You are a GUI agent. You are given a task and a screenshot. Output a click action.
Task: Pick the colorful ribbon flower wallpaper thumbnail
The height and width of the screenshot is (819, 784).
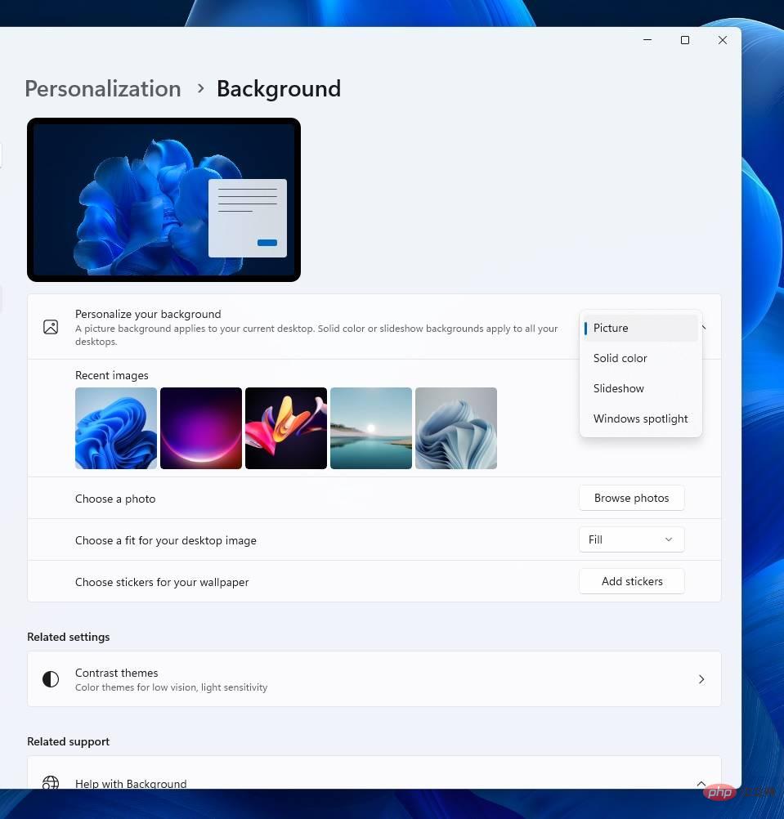coord(286,428)
